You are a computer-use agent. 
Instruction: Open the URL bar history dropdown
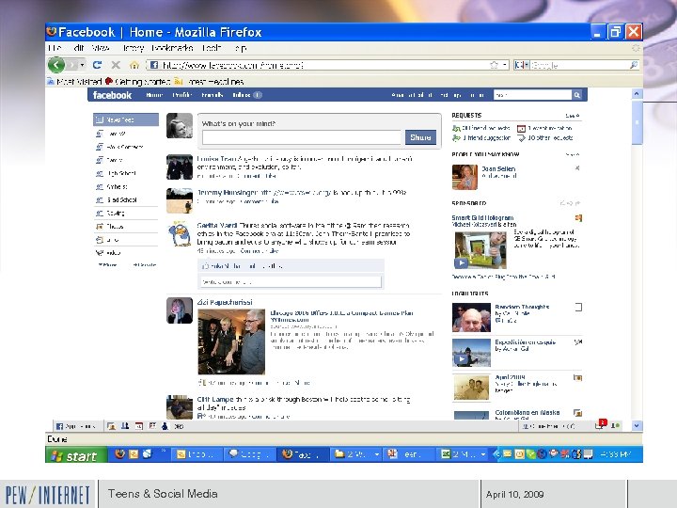[x=505, y=65]
